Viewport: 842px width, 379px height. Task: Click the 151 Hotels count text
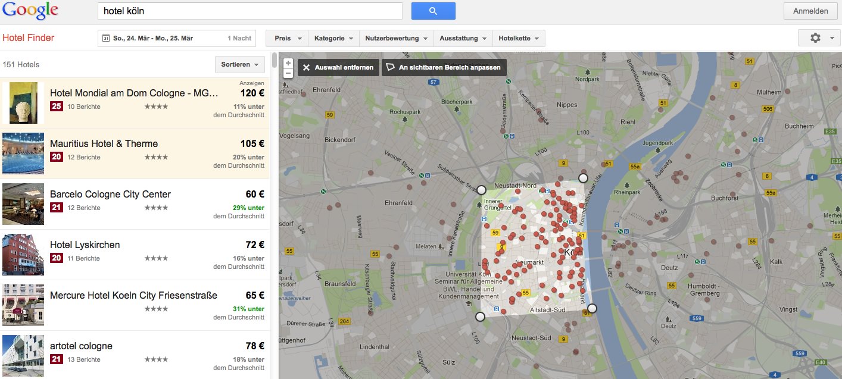click(x=21, y=64)
